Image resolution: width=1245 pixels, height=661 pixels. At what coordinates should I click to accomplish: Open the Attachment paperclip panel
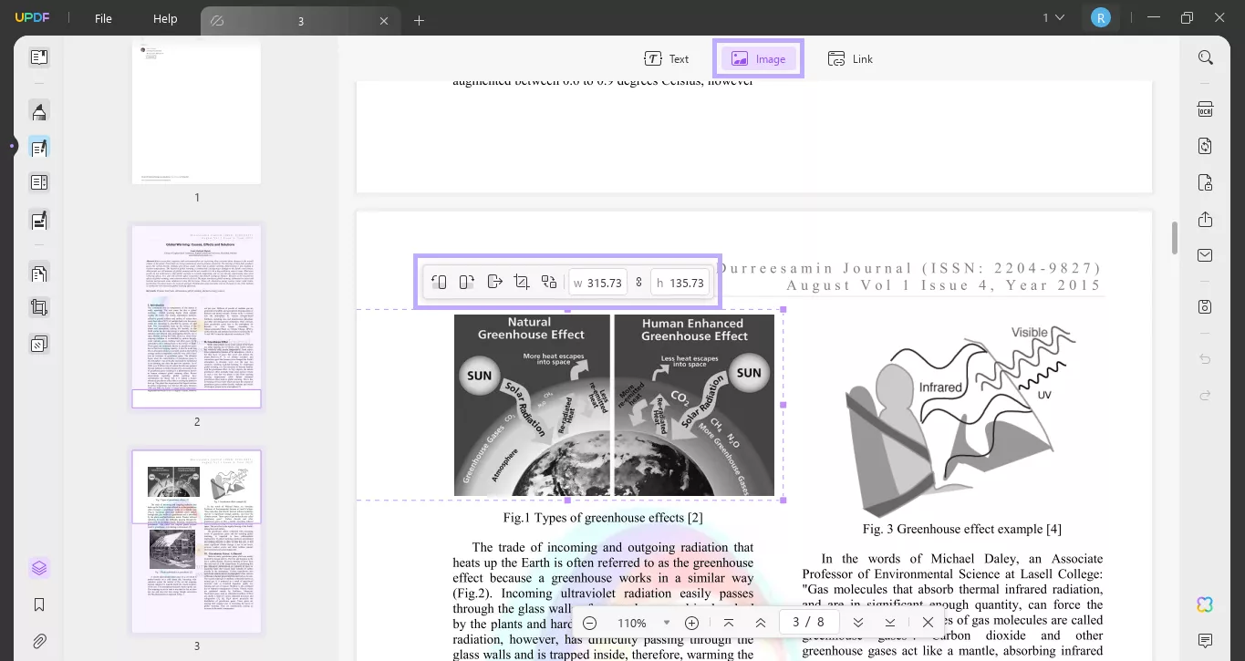click(39, 641)
